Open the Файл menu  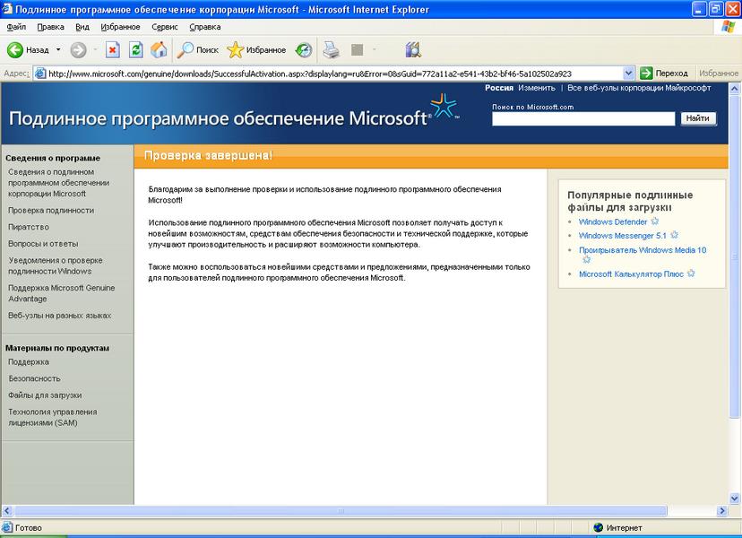coord(15,27)
